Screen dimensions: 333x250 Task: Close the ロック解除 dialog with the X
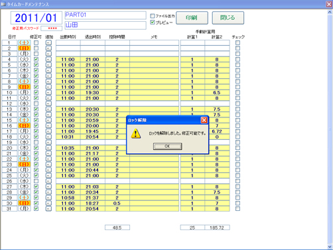coord(204,120)
